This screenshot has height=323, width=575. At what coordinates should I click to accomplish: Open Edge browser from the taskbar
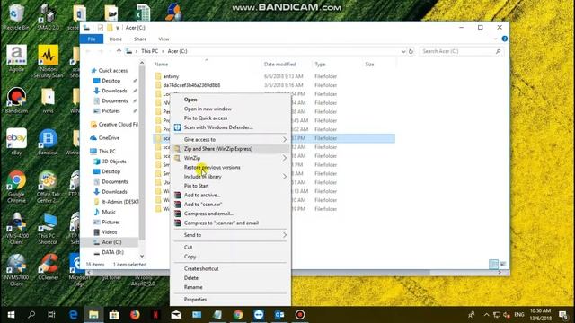pos(74,315)
